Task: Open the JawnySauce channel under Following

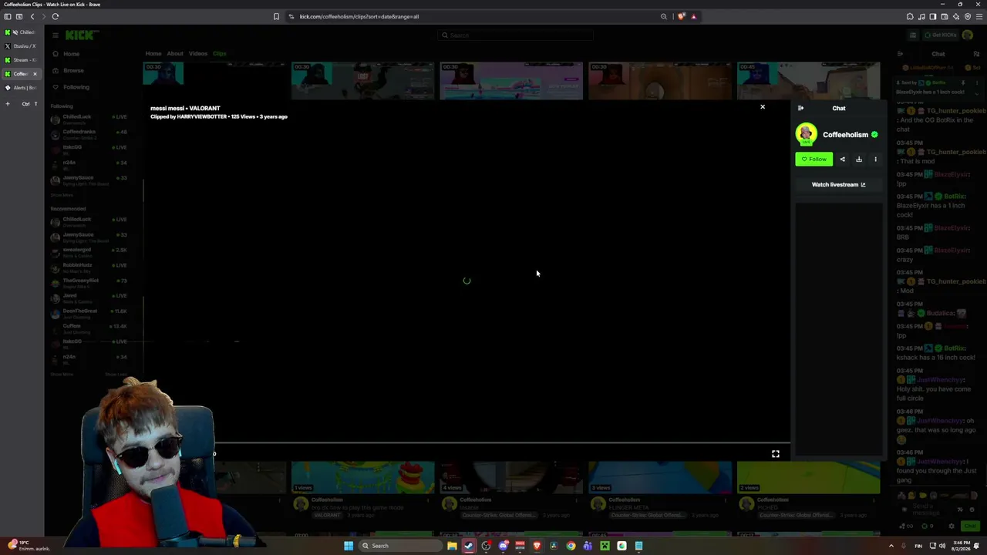Action: click(x=89, y=180)
